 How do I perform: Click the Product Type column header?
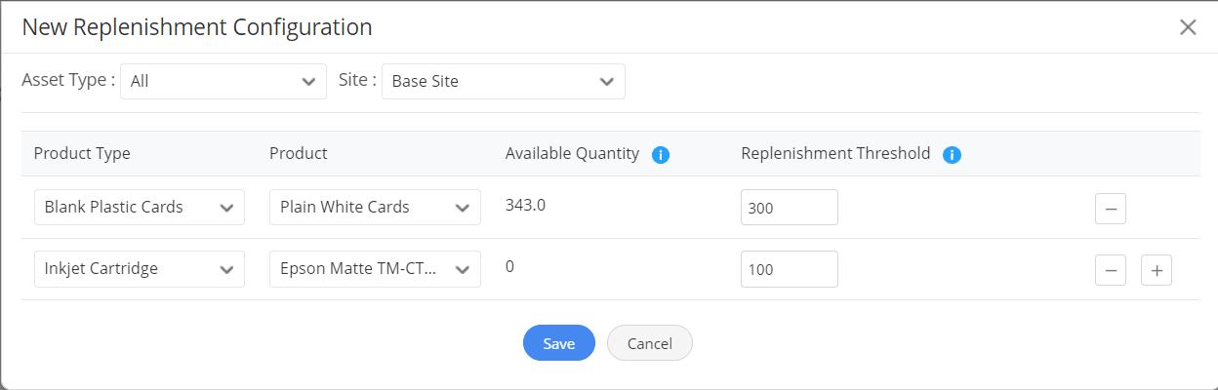pyautogui.click(x=82, y=154)
